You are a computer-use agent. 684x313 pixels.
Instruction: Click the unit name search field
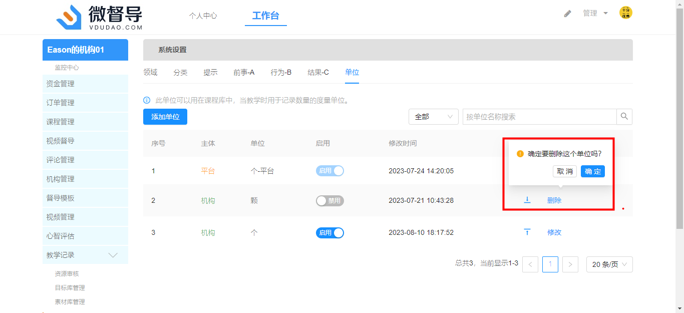[x=539, y=117]
